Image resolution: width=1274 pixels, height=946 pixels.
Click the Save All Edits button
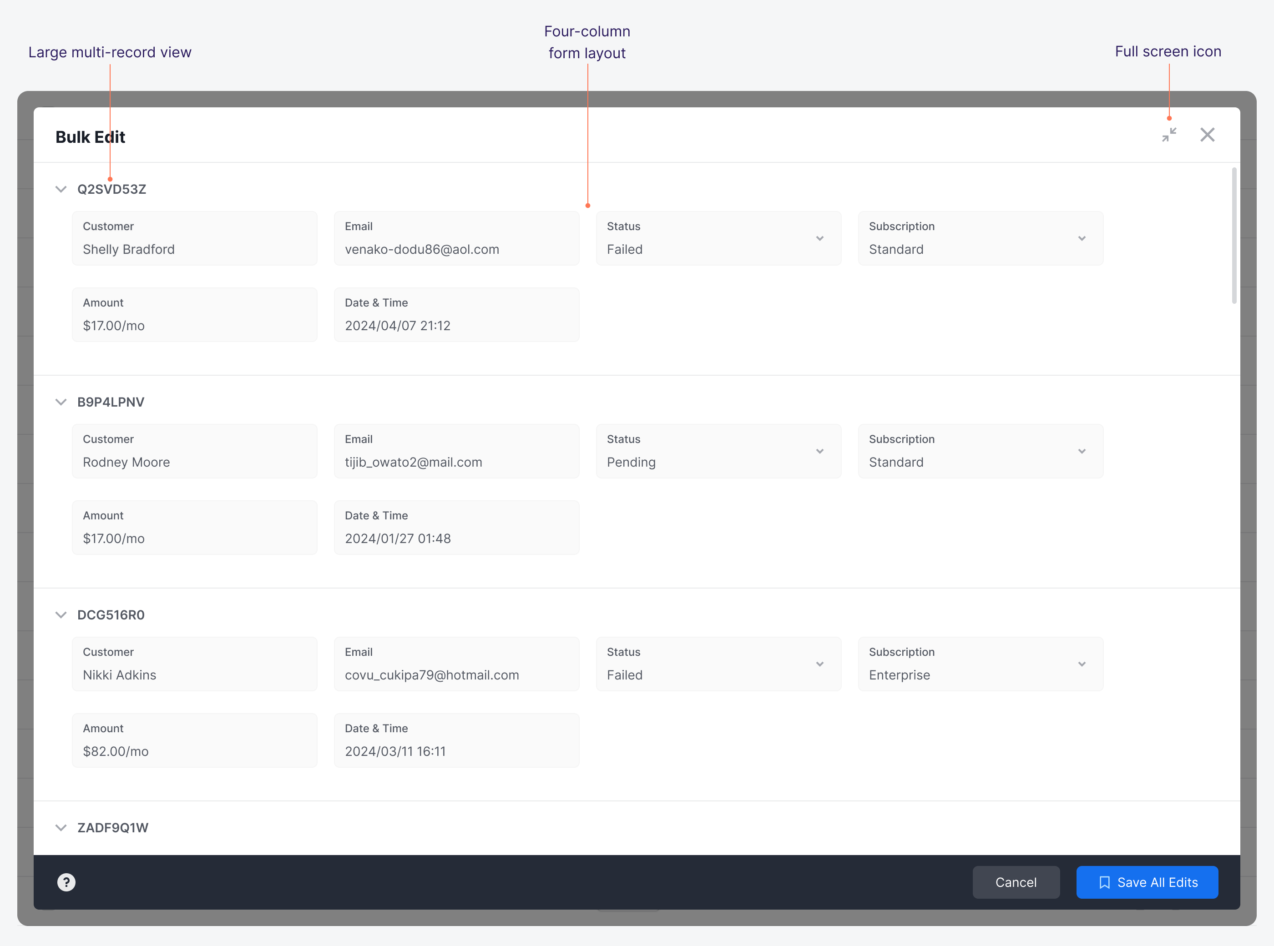coord(1147,882)
